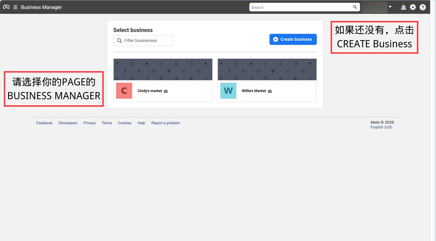The height and width of the screenshot is (241, 436).
Task: Click the magnifier icon in top search
Action: (x=355, y=7)
